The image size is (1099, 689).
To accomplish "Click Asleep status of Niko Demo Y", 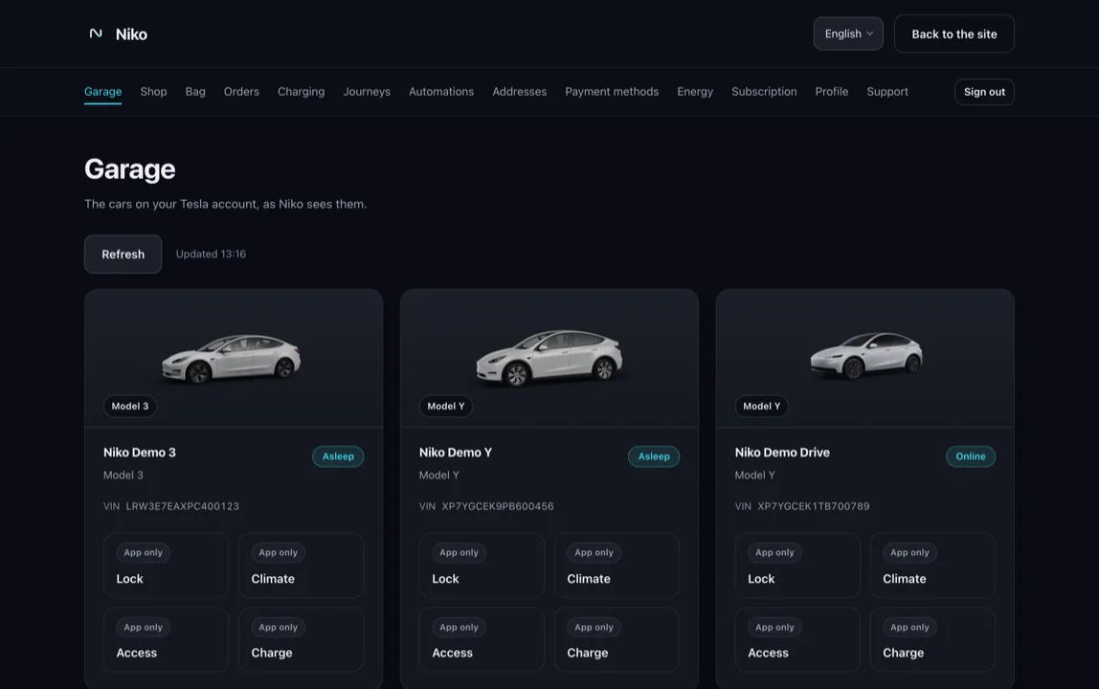I will tap(654, 456).
